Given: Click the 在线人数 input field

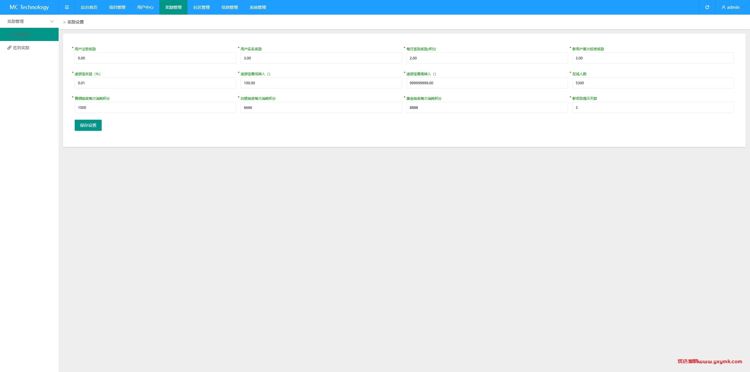Looking at the screenshot, I should click(653, 83).
